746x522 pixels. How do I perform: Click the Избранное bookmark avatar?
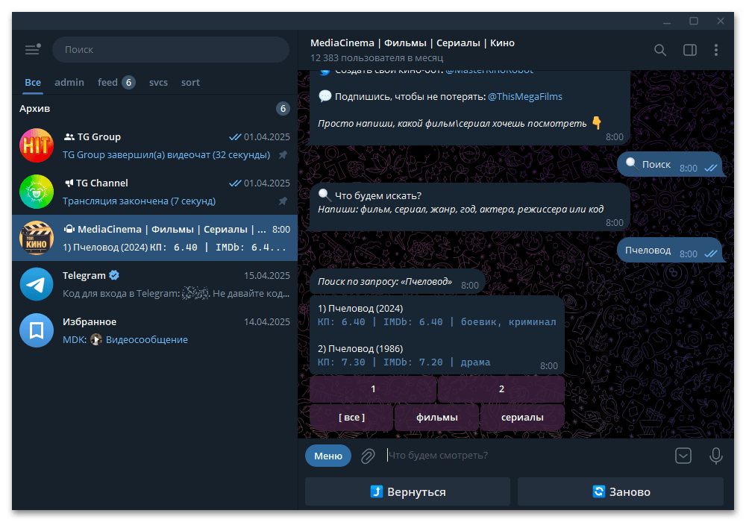tap(37, 330)
